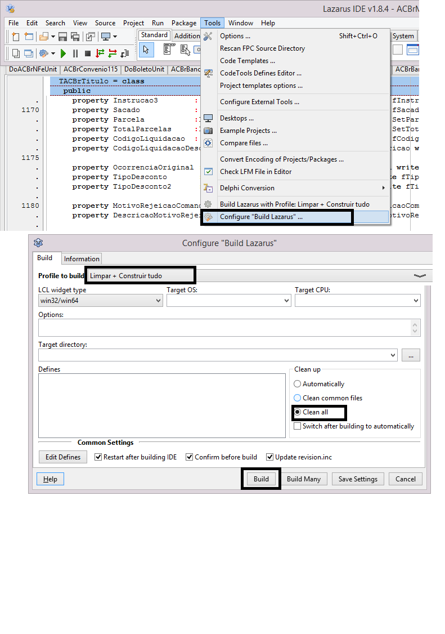
Task: Click the Delphi Conversion menu icon
Action: pos(208,188)
